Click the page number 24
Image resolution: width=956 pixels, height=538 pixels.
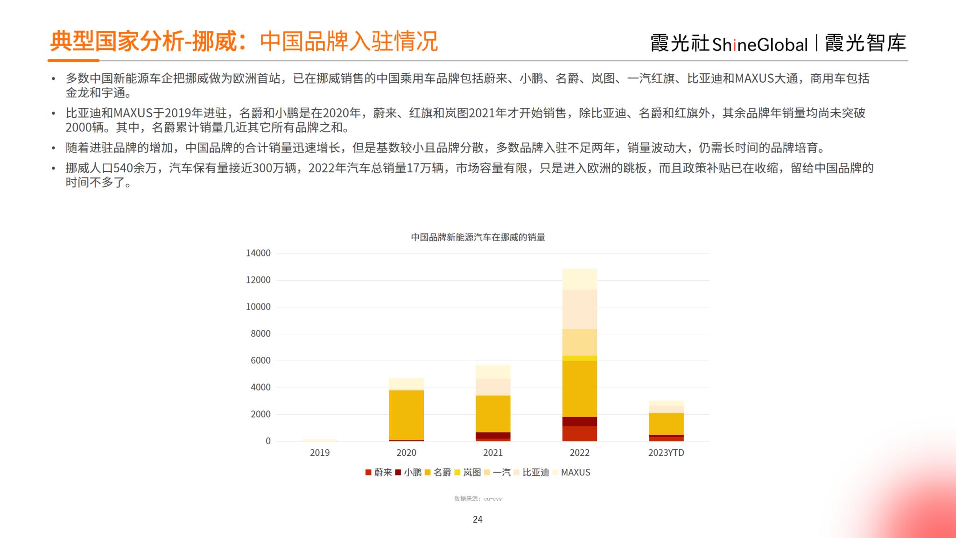click(x=478, y=519)
